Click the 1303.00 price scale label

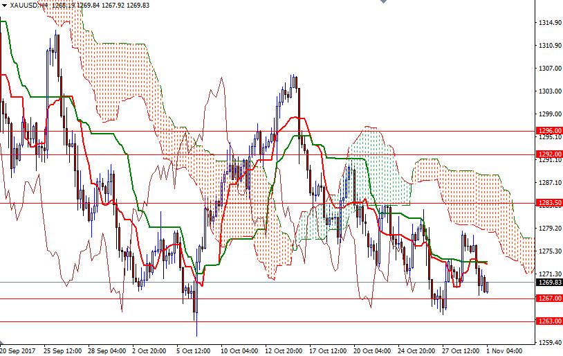[549, 91]
